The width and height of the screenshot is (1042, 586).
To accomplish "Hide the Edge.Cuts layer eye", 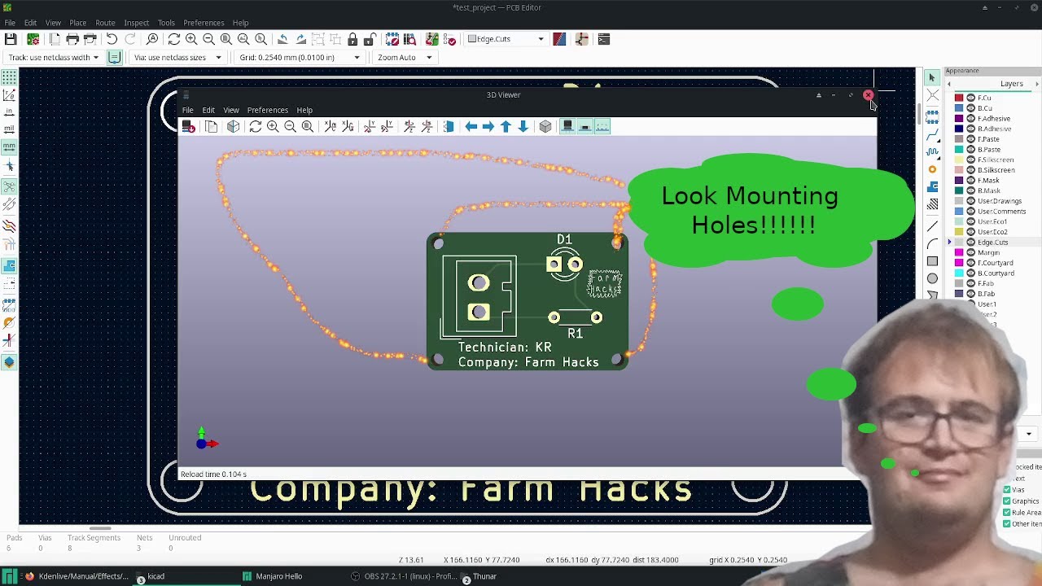I will (970, 243).
